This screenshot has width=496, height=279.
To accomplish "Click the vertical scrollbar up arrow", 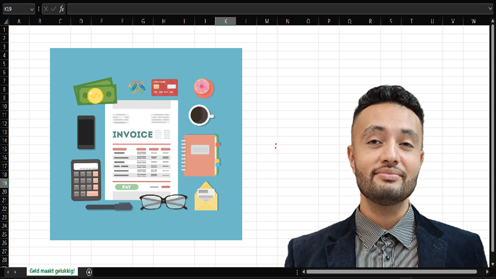I will 492,22.
